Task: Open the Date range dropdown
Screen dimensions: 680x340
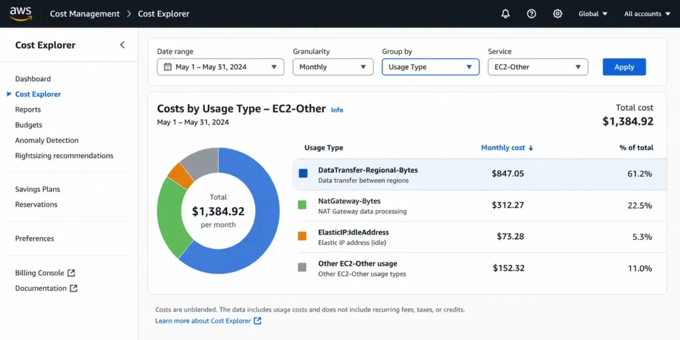Action: coord(220,67)
